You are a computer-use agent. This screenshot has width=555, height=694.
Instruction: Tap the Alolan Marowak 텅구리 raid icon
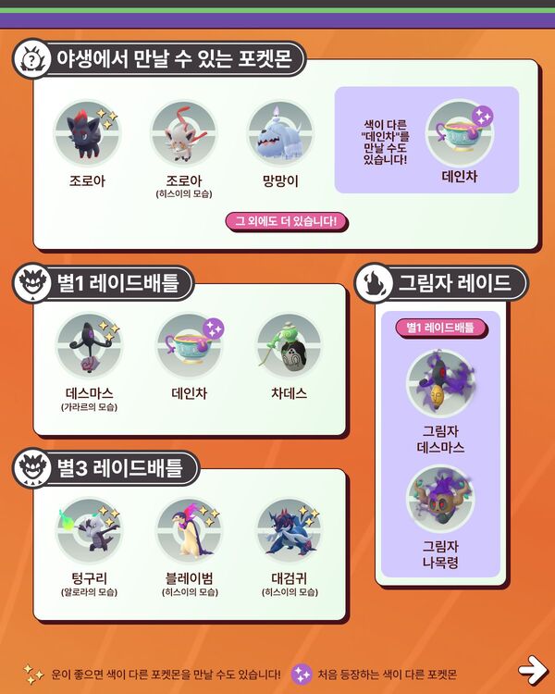click(89, 531)
